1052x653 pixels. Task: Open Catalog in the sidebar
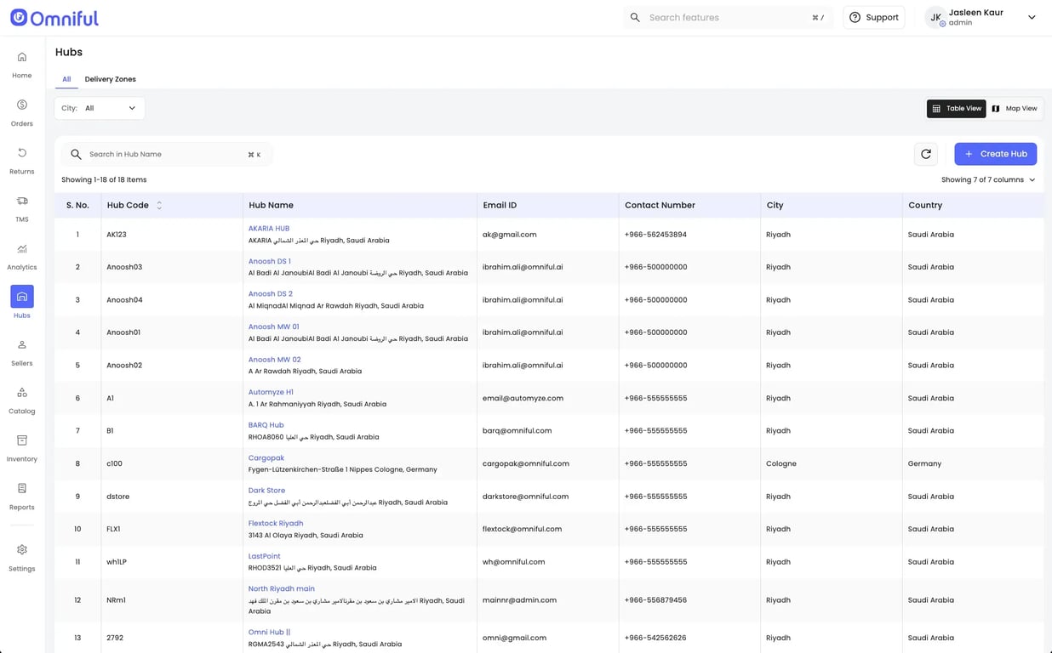22,399
